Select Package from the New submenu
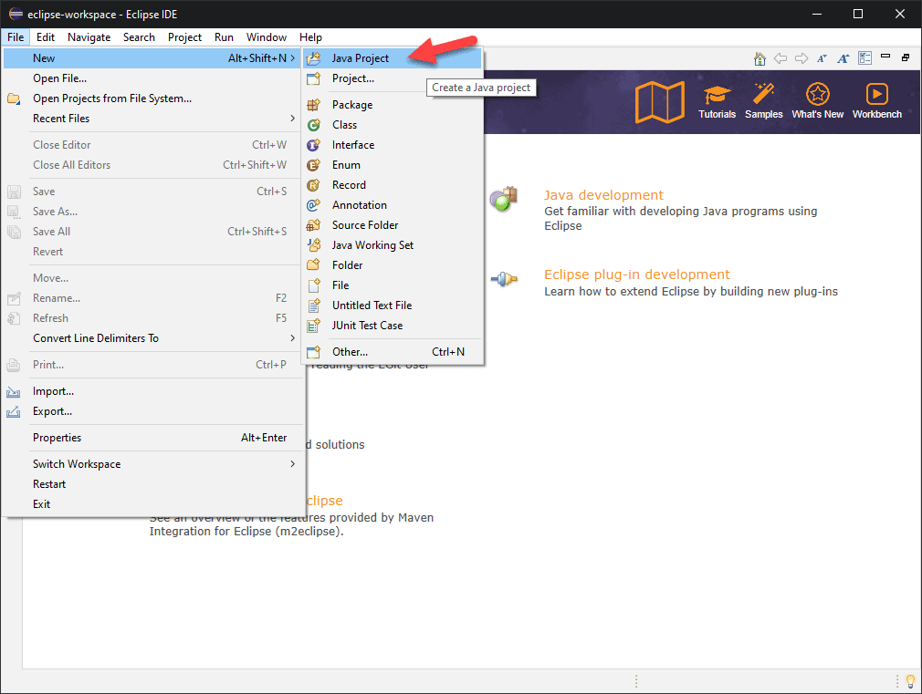 [x=393, y=105]
